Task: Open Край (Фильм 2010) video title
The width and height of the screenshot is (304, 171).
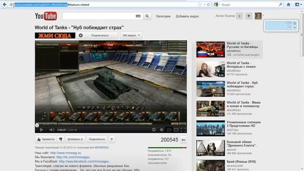Action: [x=241, y=161]
